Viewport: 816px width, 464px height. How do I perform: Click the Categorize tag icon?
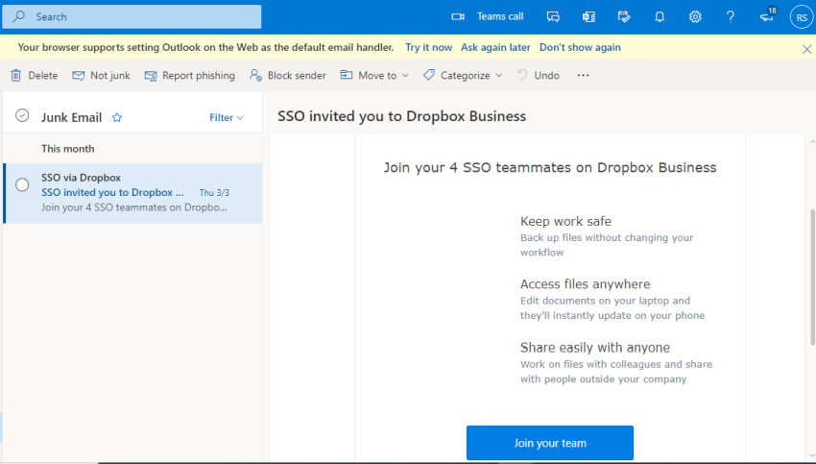click(x=429, y=75)
